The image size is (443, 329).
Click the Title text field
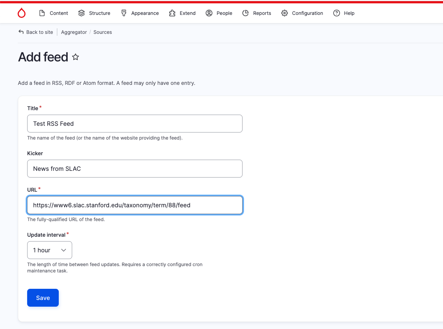[x=135, y=123]
